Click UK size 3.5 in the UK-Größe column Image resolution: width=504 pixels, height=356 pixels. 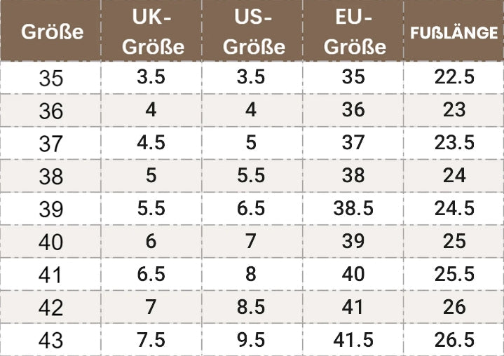tap(151, 77)
